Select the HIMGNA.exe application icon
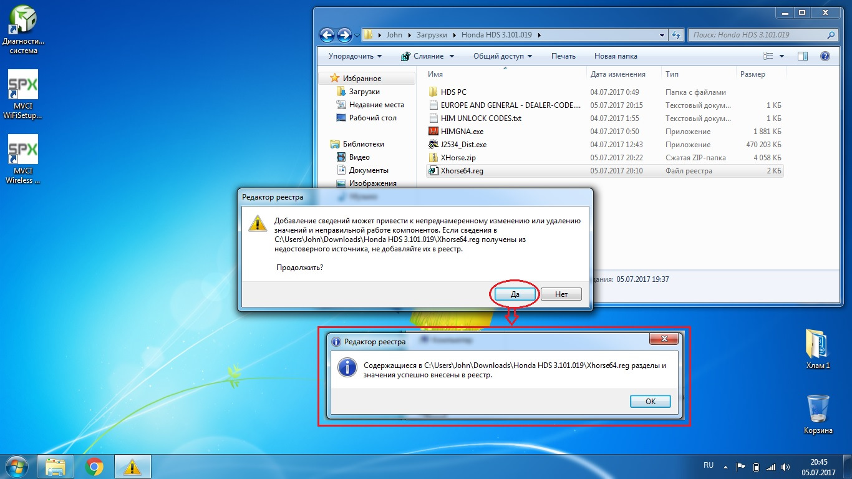The image size is (852, 479). click(434, 131)
